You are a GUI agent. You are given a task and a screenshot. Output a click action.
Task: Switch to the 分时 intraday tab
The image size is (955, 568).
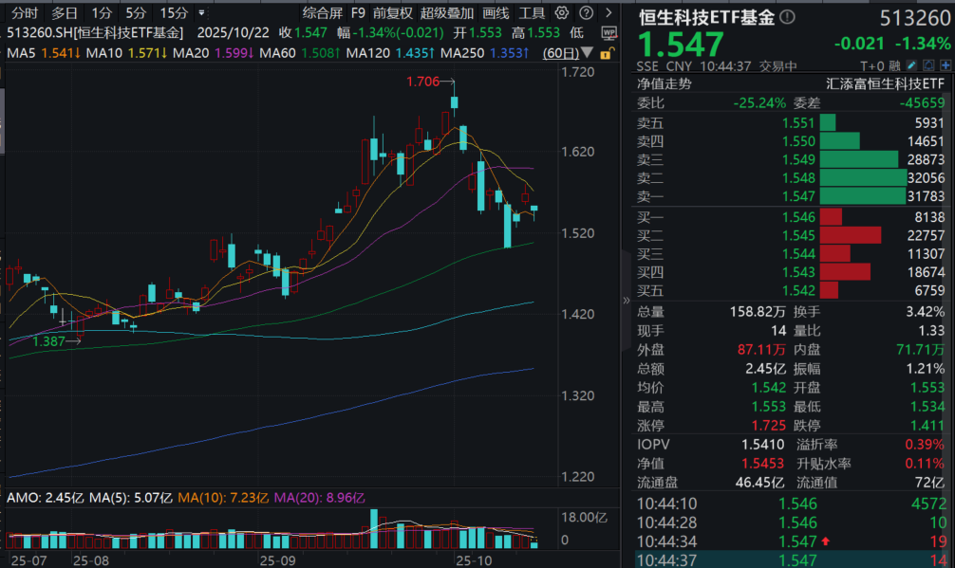25,13
